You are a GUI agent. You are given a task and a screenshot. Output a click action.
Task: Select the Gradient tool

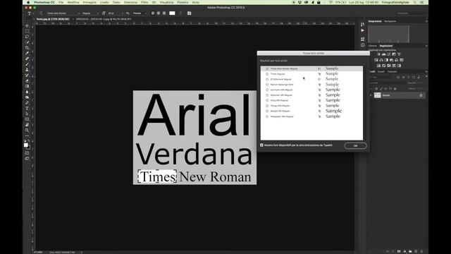pyautogui.click(x=27, y=86)
